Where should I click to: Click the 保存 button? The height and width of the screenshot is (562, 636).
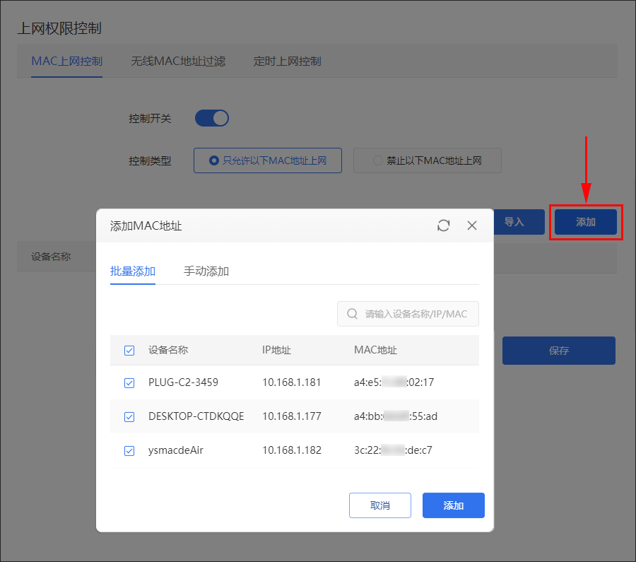558,351
